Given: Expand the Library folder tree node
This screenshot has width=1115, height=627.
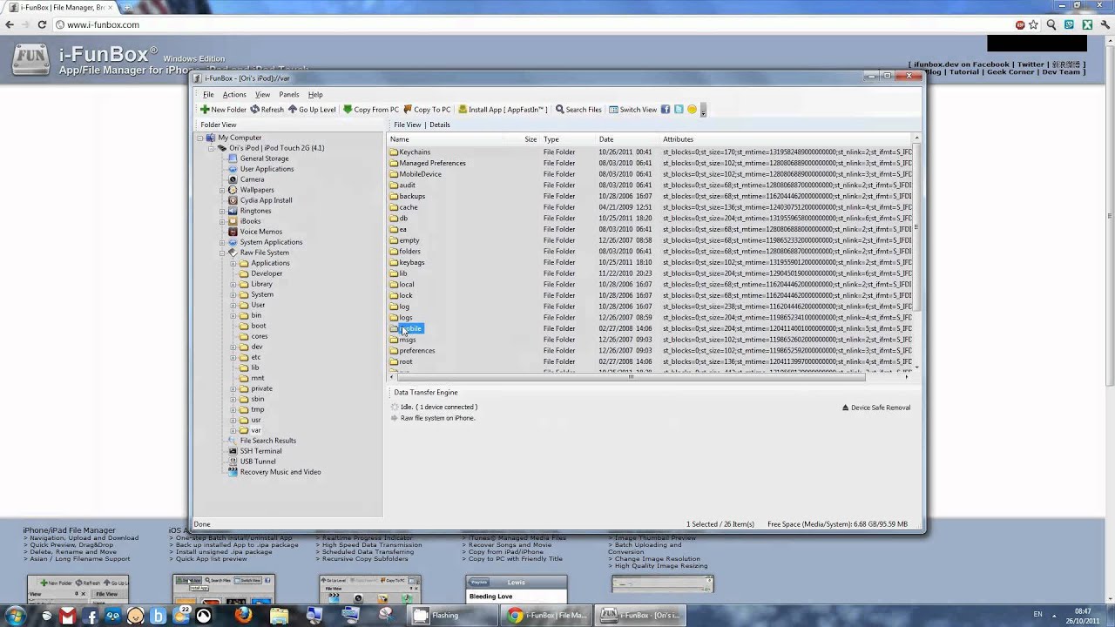Looking at the screenshot, I should tap(233, 284).
